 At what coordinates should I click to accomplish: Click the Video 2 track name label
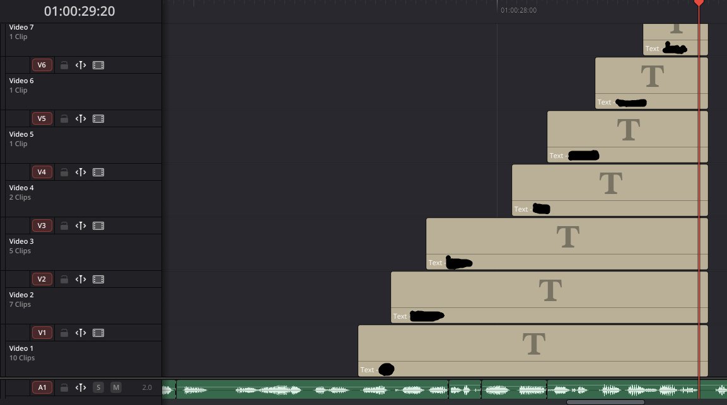point(21,294)
